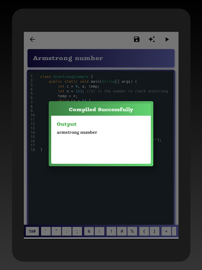Click line number 1 in the gutter
Viewport: 202px width, 270px height.
pos(32,76)
